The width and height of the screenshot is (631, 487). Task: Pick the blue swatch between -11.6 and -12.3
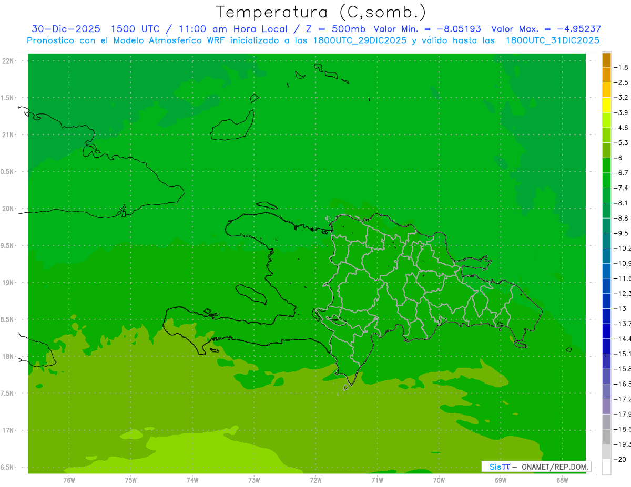[x=606, y=286]
